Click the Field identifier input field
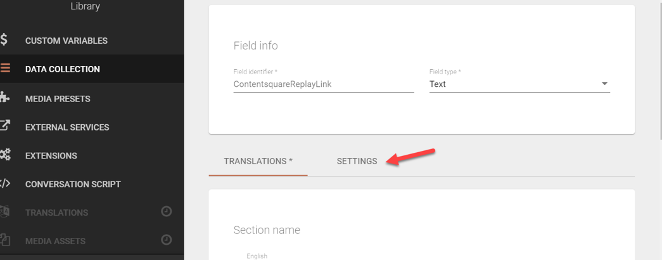The height and width of the screenshot is (260, 662). coord(324,84)
